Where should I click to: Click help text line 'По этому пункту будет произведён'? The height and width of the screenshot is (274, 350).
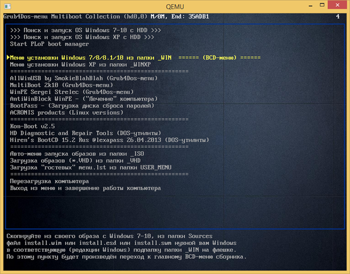pos(127,257)
